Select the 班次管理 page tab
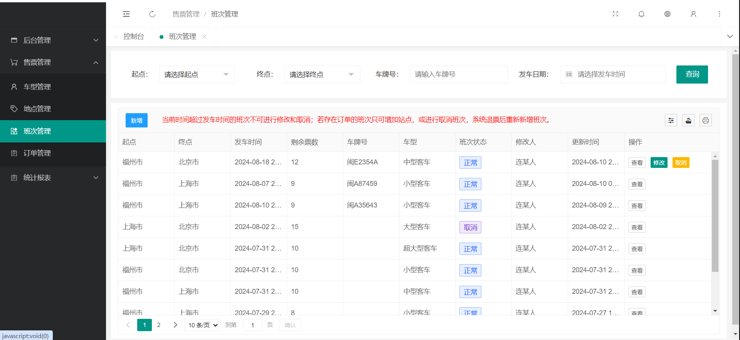This screenshot has height=340, width=740. [182, 37]
